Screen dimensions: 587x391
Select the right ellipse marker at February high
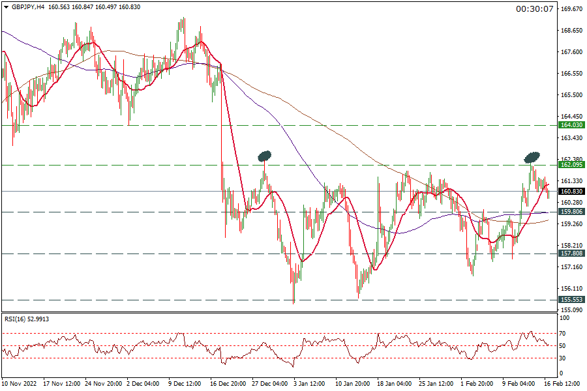pos(533,156)
